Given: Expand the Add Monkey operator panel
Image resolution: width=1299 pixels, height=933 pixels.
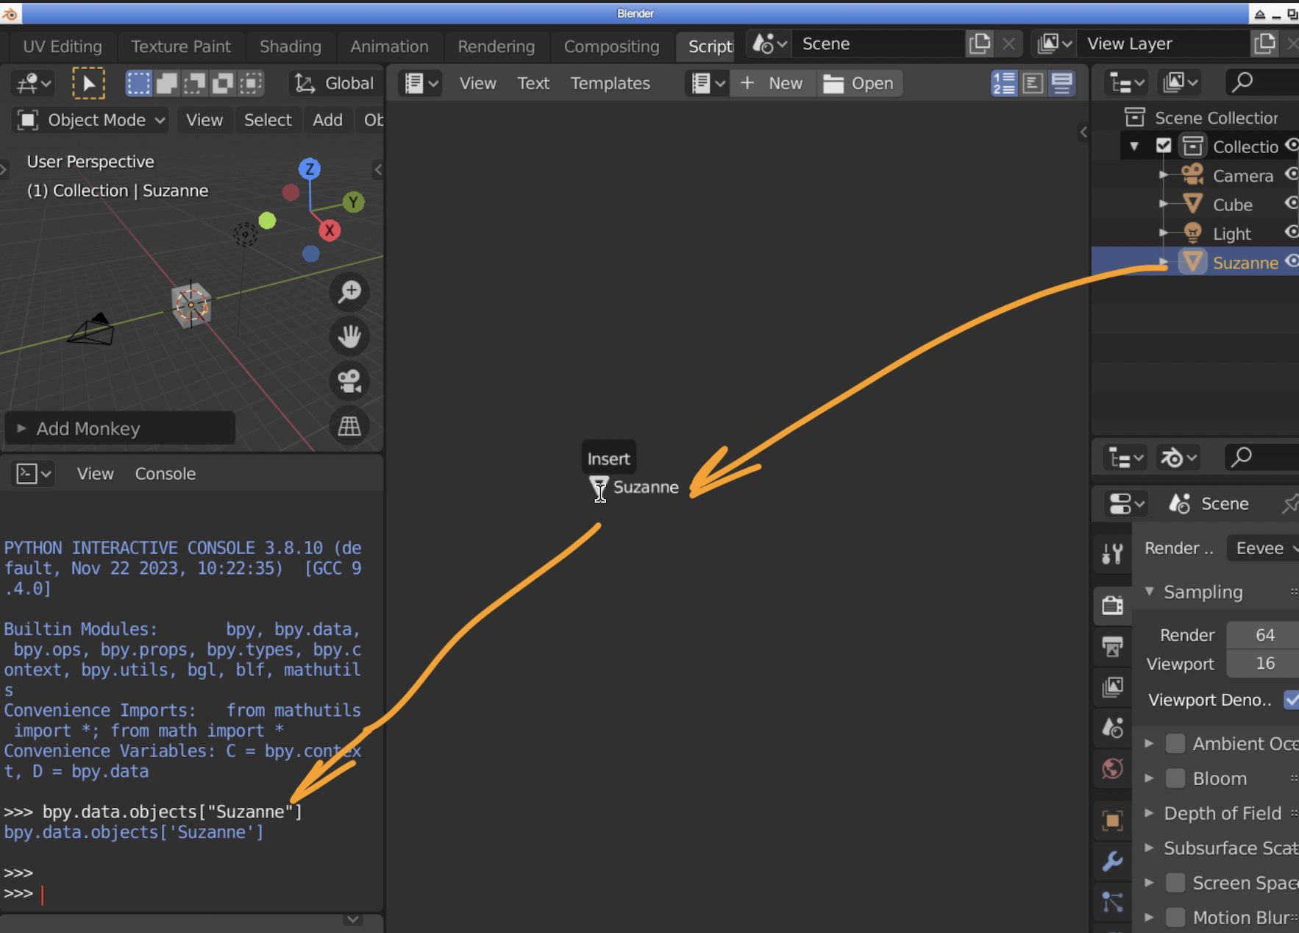Looking at the screenshot, I should coord(120,428).
